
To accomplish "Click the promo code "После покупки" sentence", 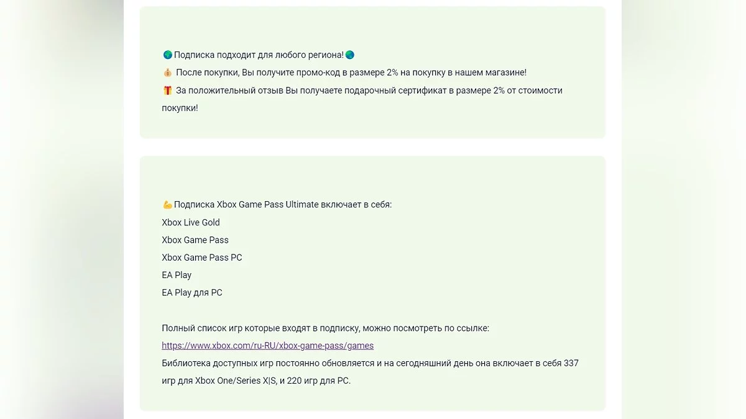I will tap(351, 73).
